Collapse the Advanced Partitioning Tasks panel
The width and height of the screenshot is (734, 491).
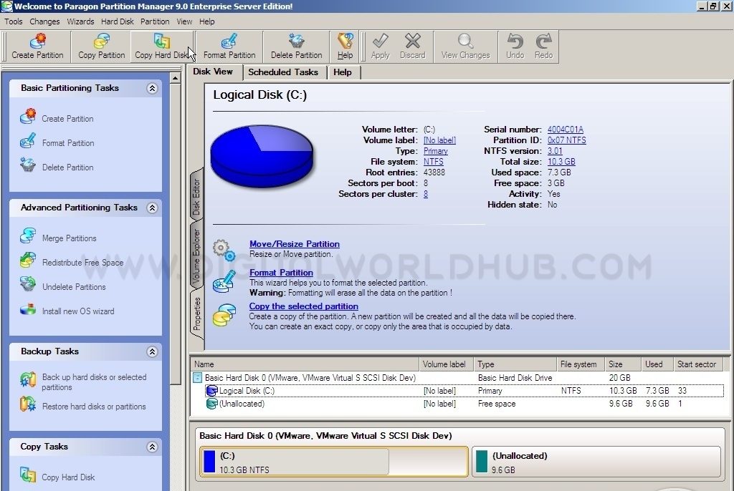point(151,208)
